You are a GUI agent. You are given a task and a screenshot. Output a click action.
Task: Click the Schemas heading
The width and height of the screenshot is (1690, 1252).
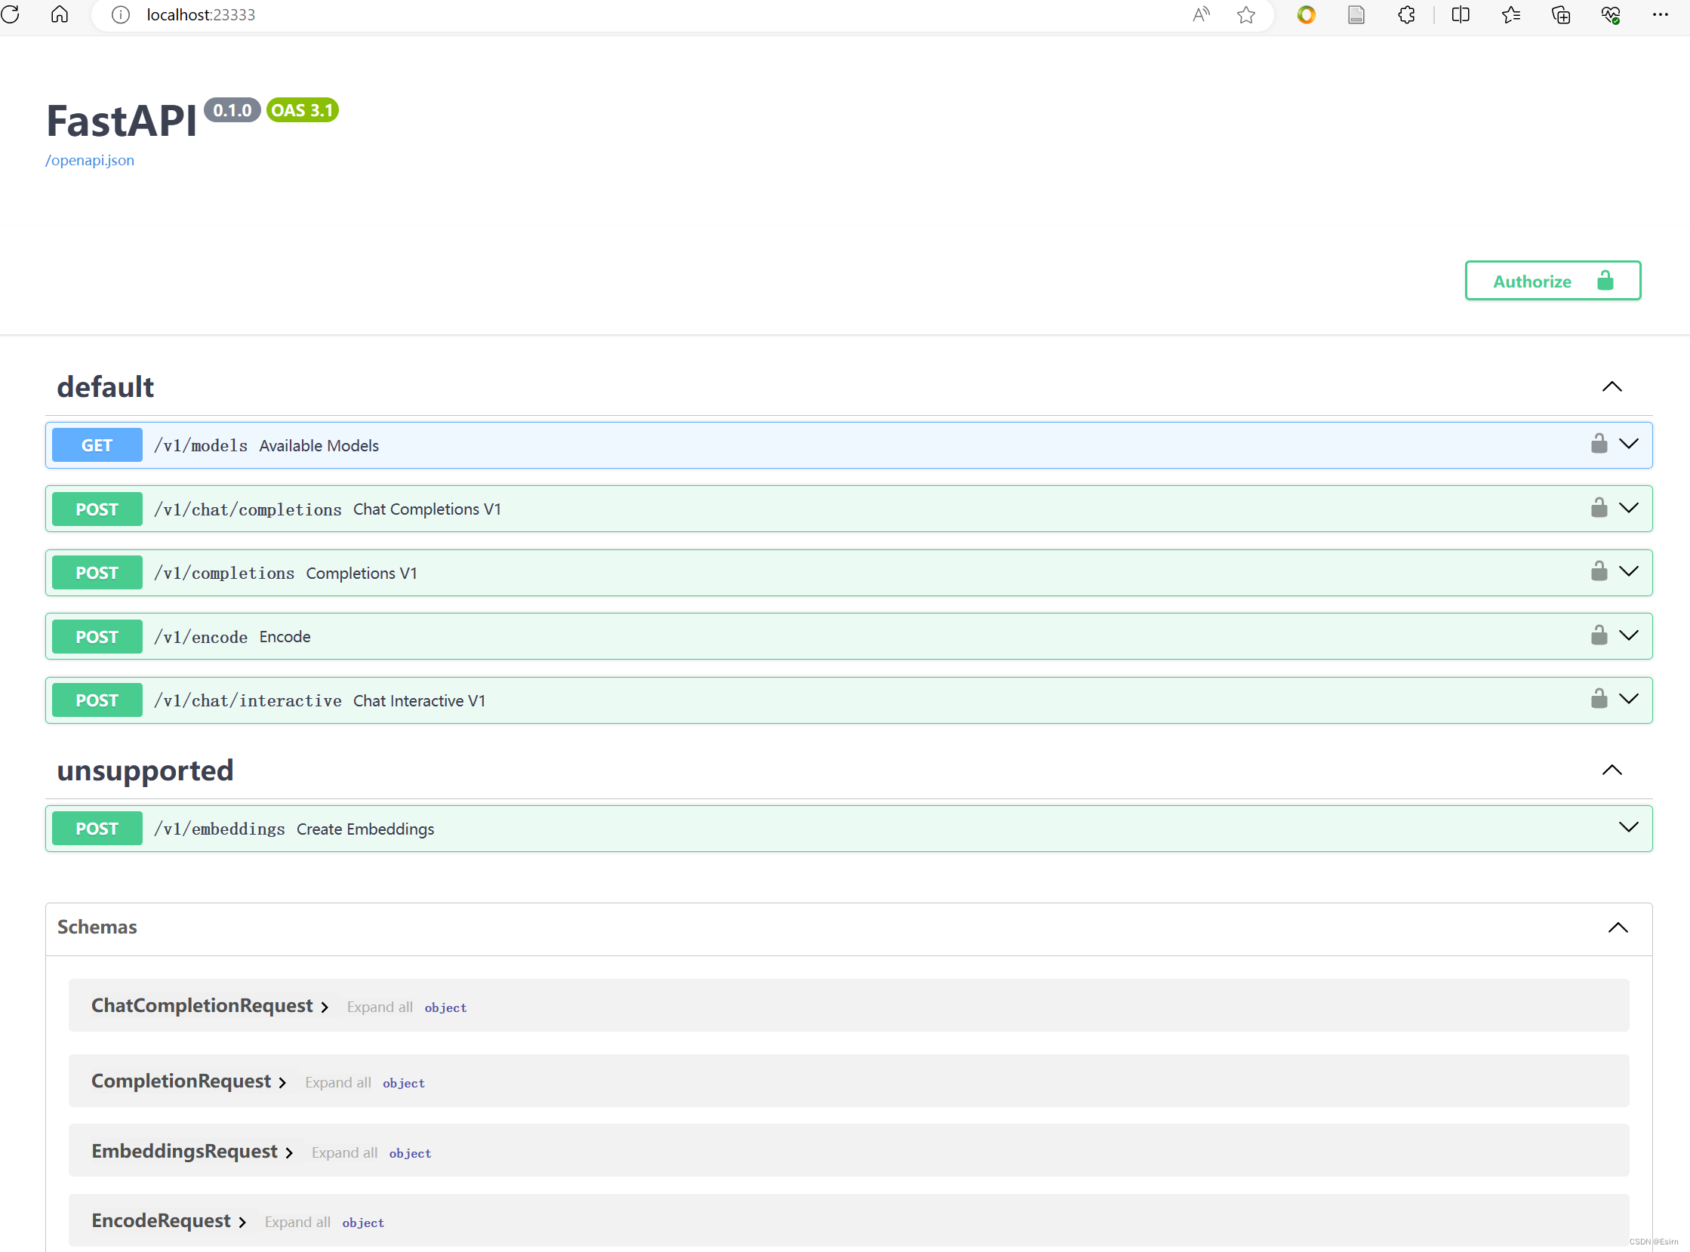tap(97, 927)
